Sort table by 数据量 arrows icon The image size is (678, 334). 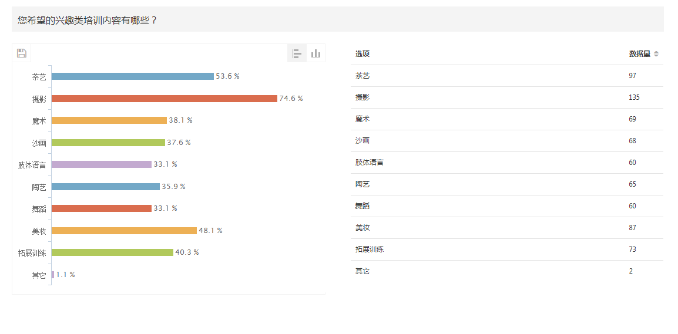tap(656, 54)
